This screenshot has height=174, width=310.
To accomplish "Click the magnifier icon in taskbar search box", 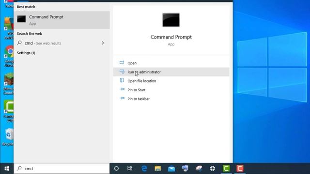I will (19, 168).
